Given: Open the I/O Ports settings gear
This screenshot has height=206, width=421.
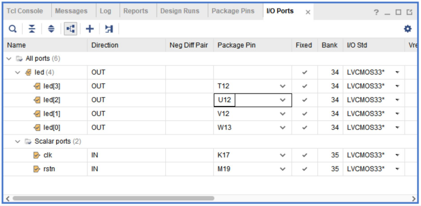Looking at the screenshot, I should click(407, 29).
